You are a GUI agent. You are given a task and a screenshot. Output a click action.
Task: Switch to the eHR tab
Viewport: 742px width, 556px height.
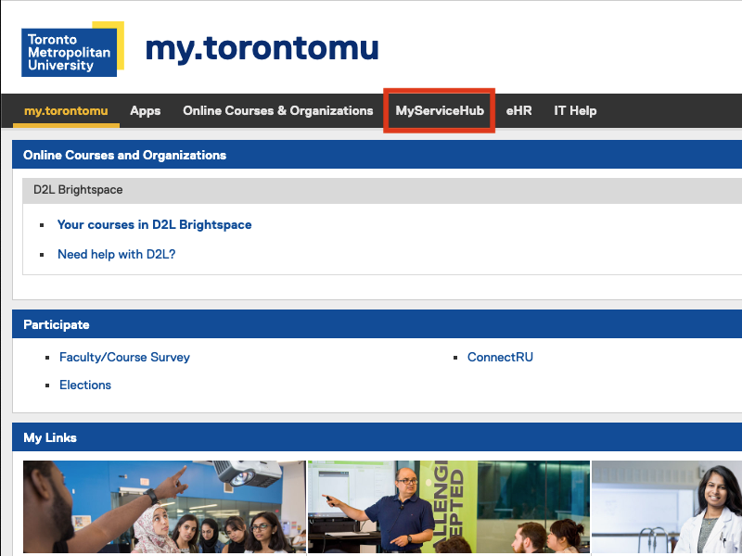[x=518, y=110]
